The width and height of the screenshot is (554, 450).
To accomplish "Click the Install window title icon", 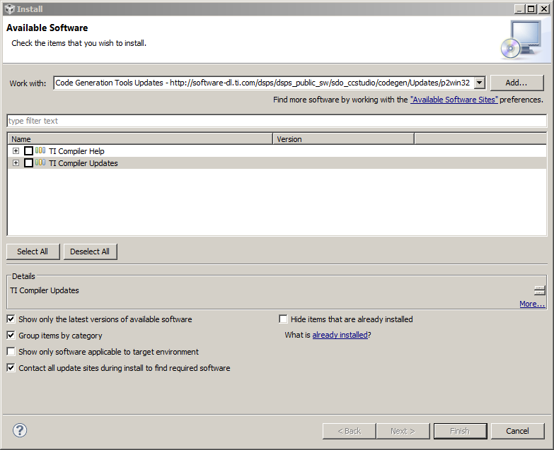I will tap(10, 9).
